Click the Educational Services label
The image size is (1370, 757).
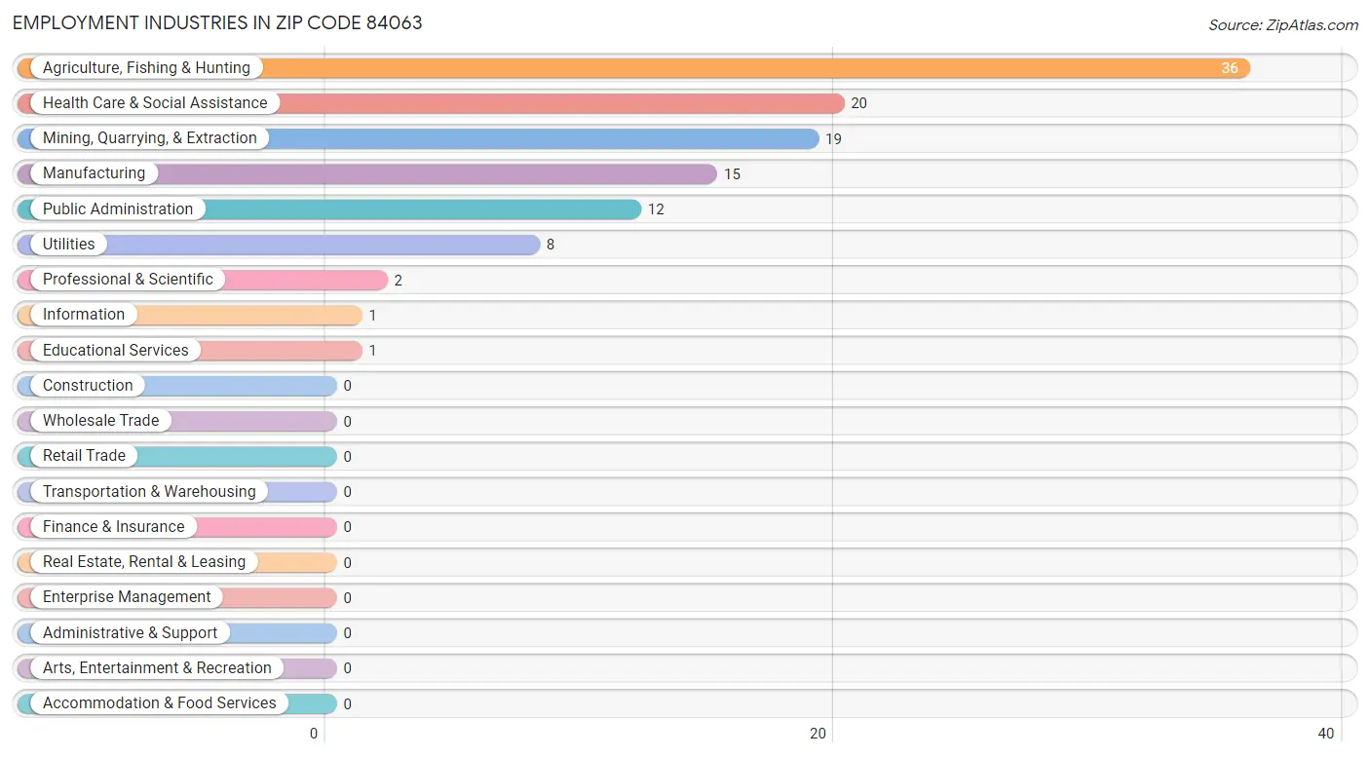coord(116,350)
